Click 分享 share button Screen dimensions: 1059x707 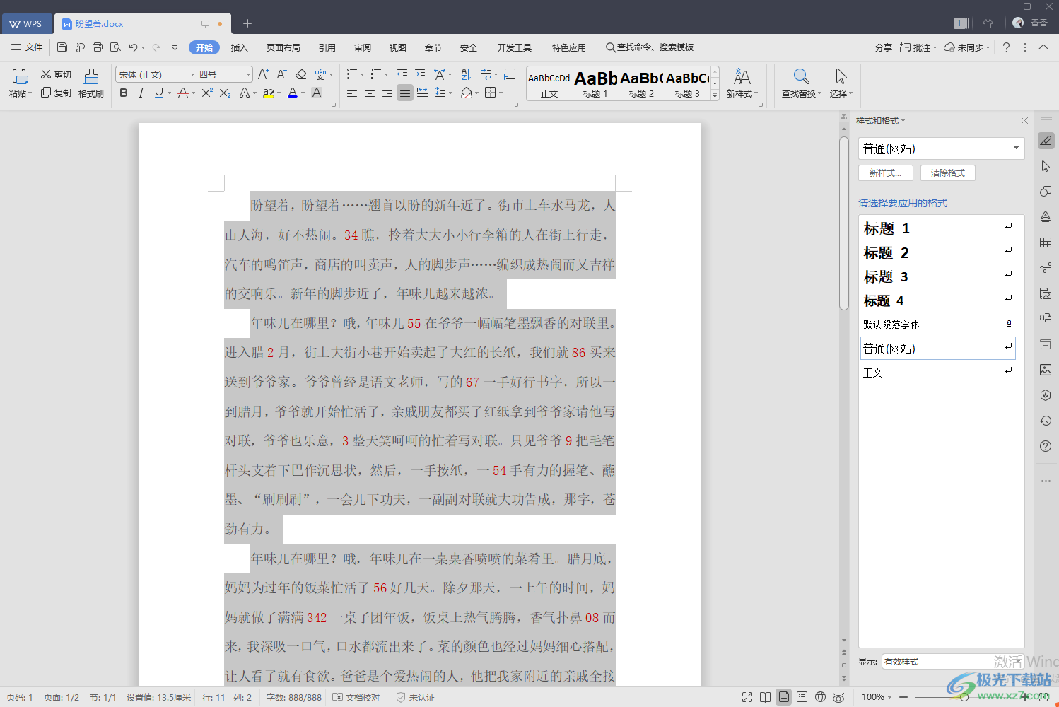(x=884, y=47)
